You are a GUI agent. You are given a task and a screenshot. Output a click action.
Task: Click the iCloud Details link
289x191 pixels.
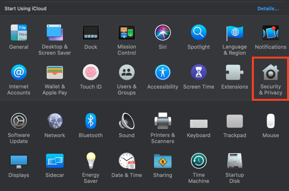coord(268,9)
